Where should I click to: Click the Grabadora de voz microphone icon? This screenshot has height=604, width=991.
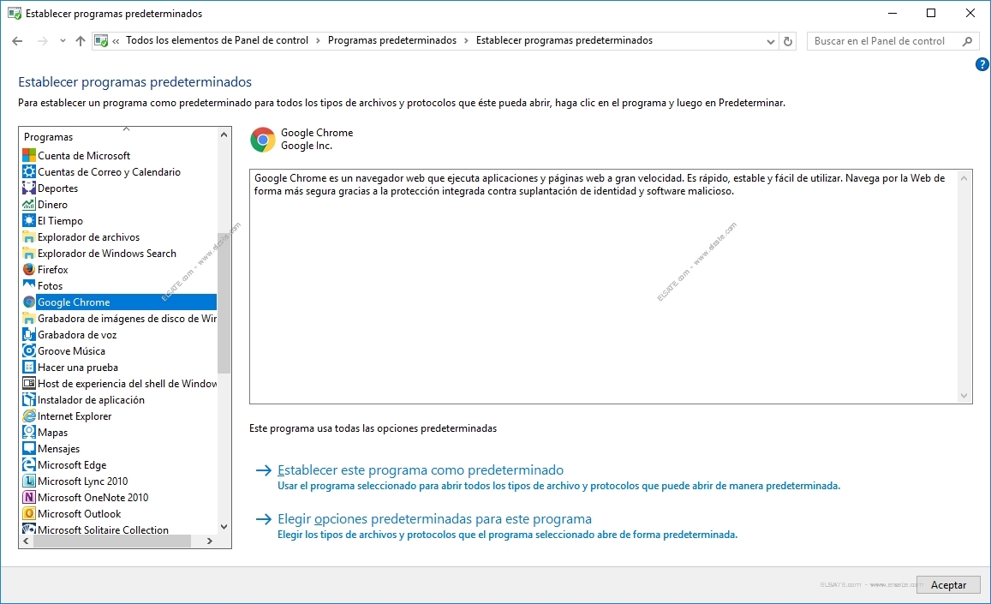point(29,335)
